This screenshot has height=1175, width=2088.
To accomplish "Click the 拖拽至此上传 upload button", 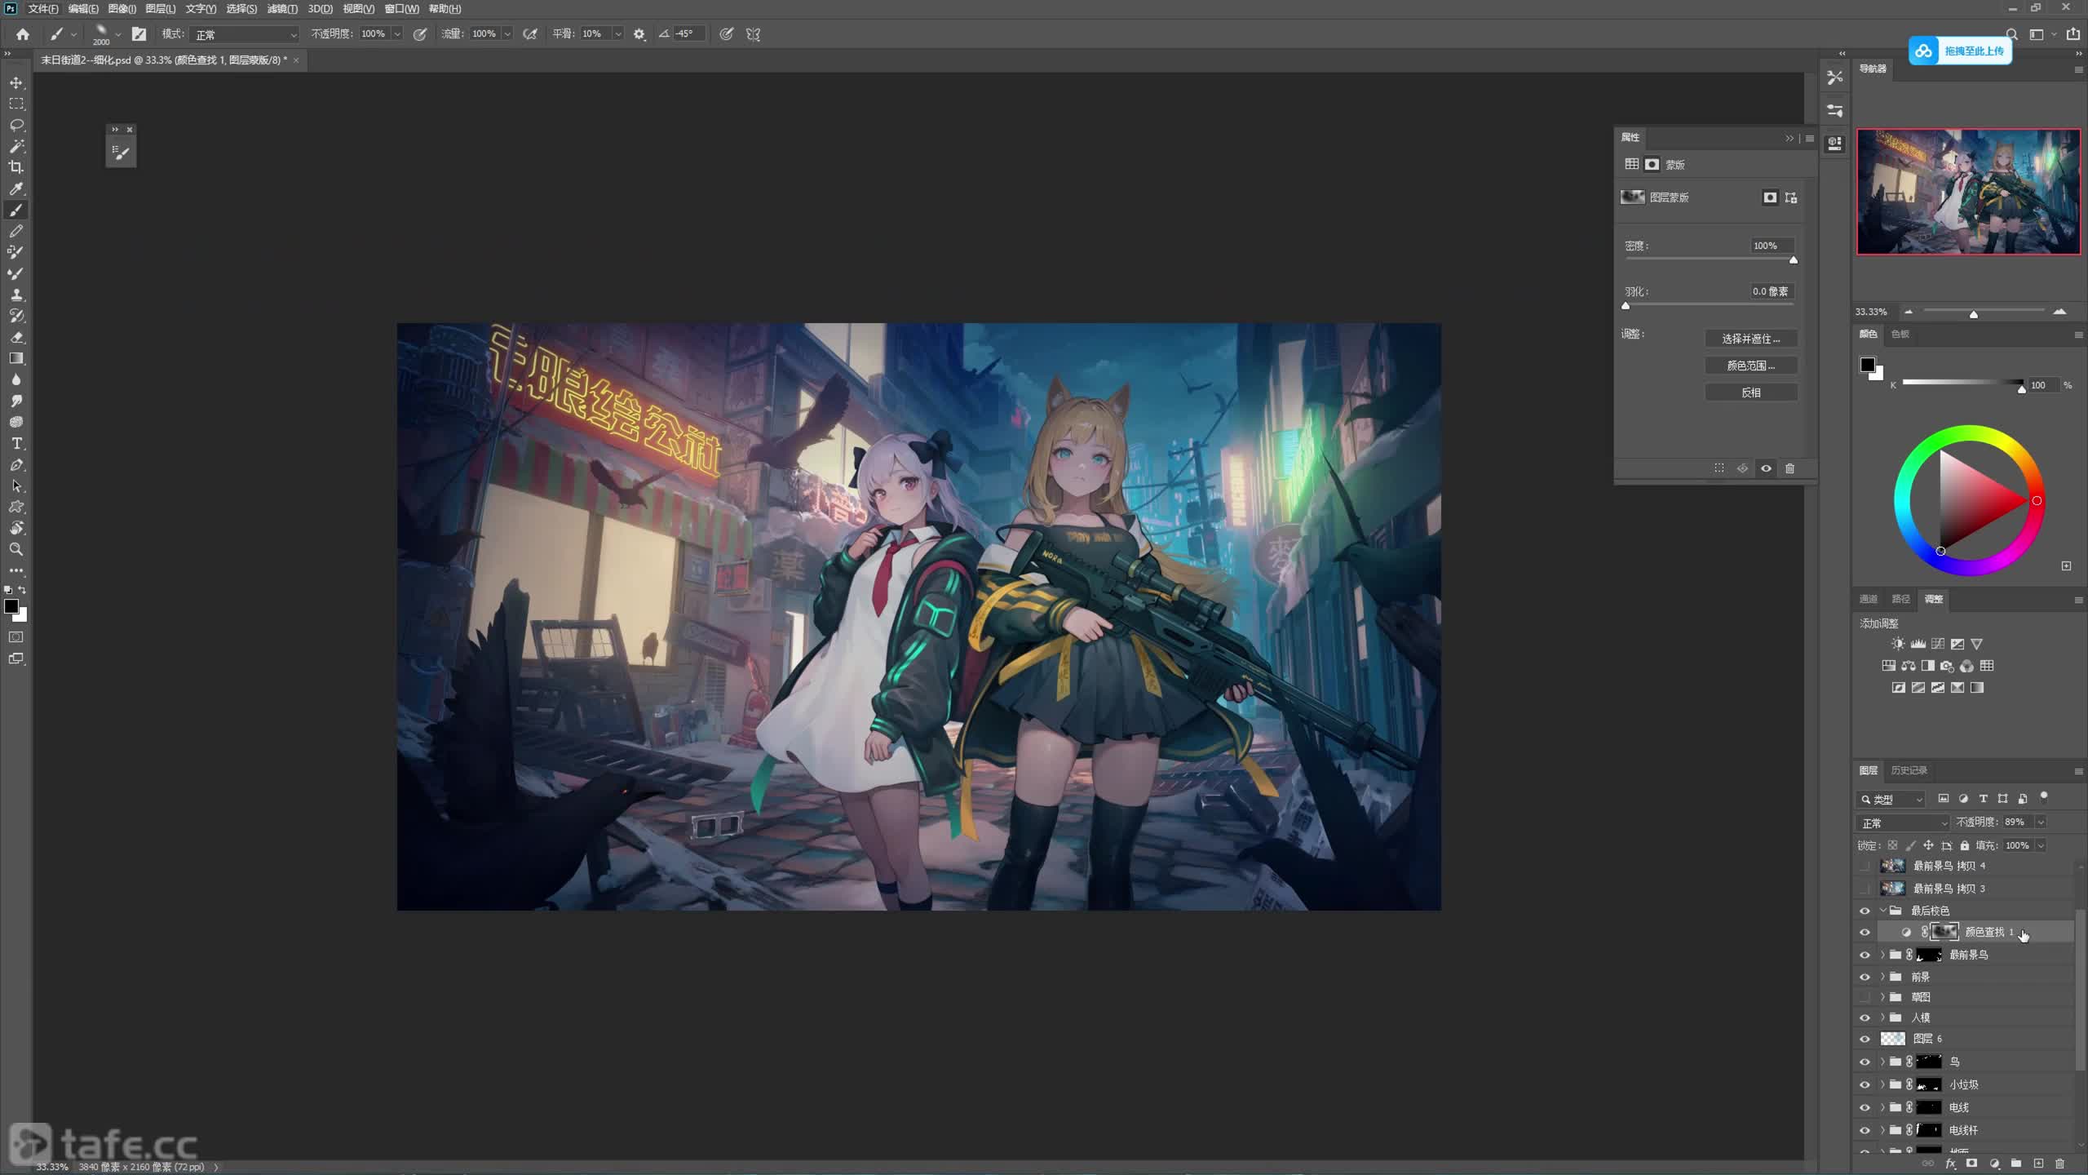I will coord(1960,51).
